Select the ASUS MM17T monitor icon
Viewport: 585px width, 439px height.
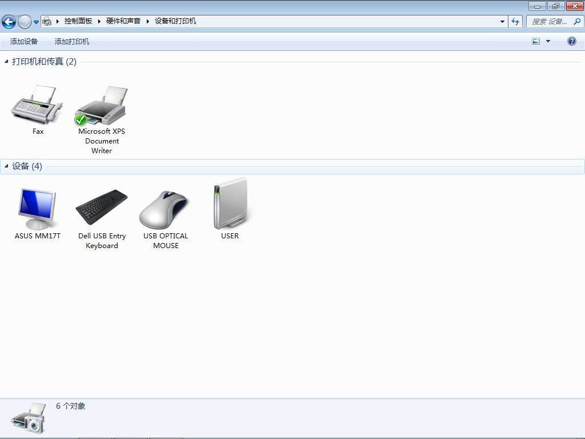pyautogui.click(x=37, y=209)
